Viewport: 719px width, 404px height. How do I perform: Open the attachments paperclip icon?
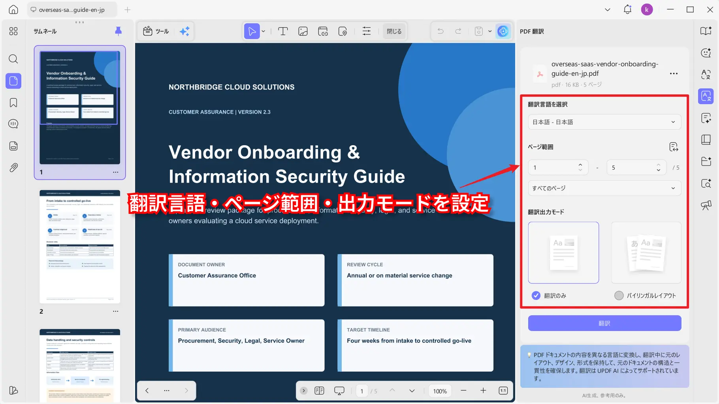pyautogui.click(x=13, y=168)
